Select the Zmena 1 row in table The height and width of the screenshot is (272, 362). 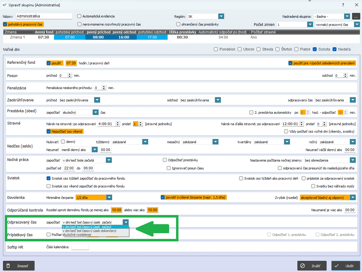pos(17,37)
